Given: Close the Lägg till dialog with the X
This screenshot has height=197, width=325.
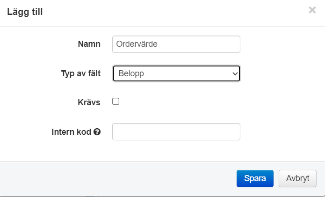Looking at the screenshot, I should (312, 10).
